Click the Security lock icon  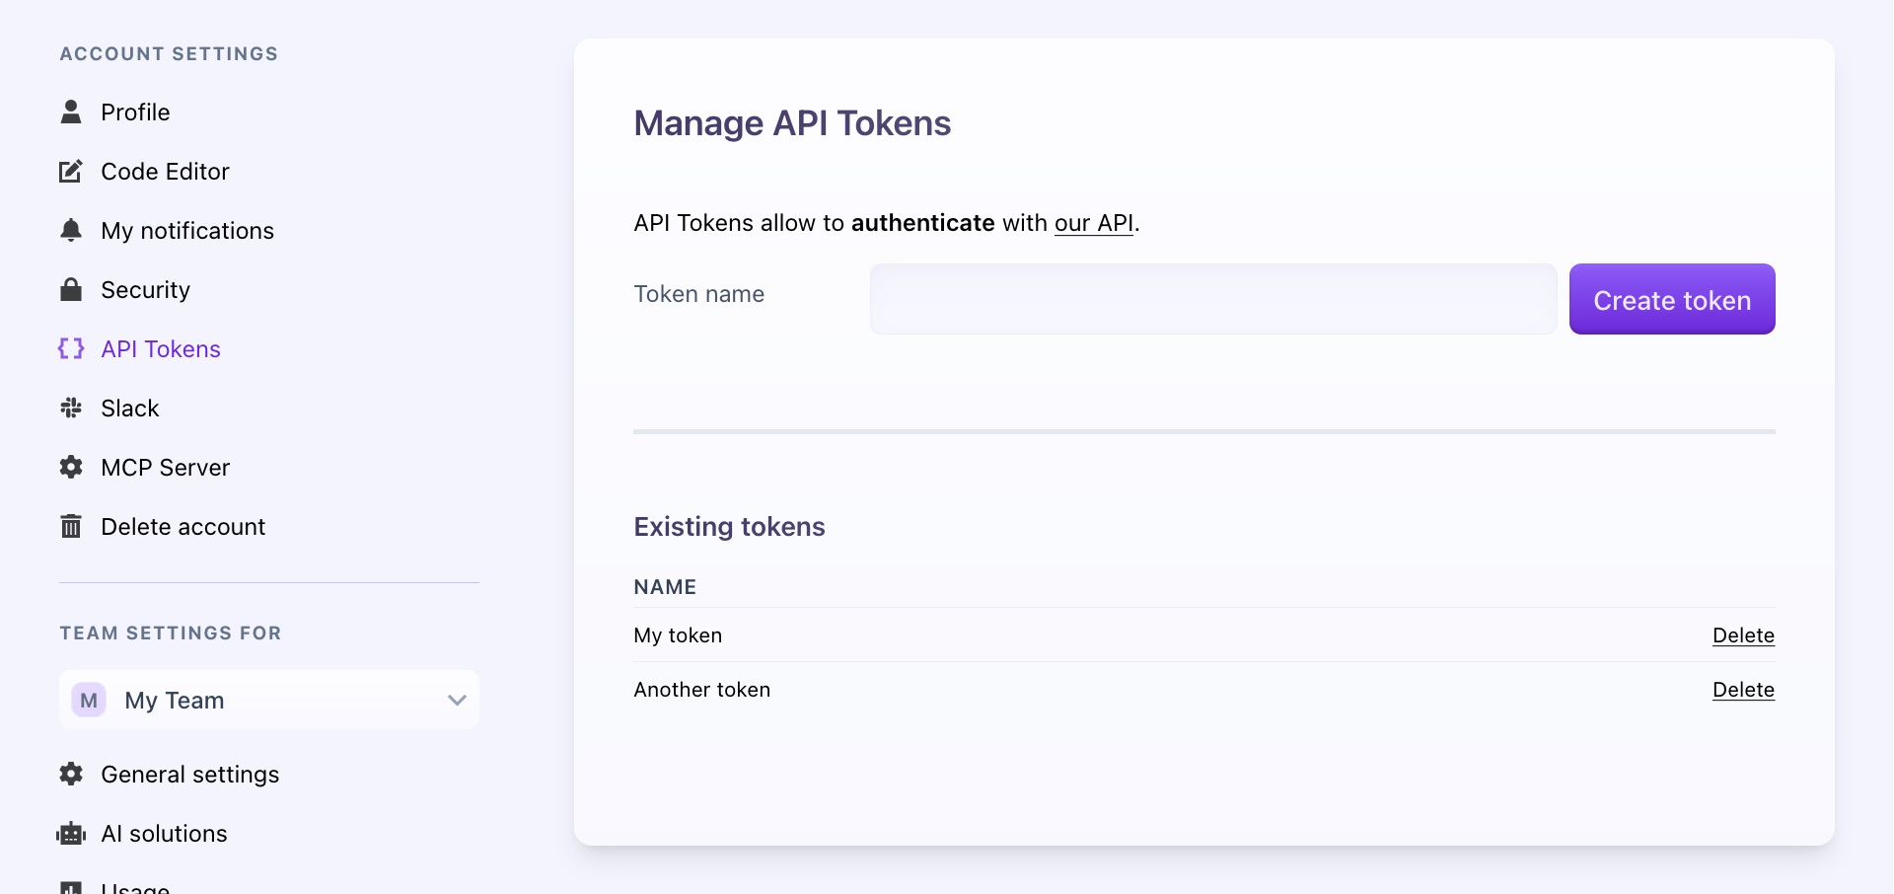[71, 290]
